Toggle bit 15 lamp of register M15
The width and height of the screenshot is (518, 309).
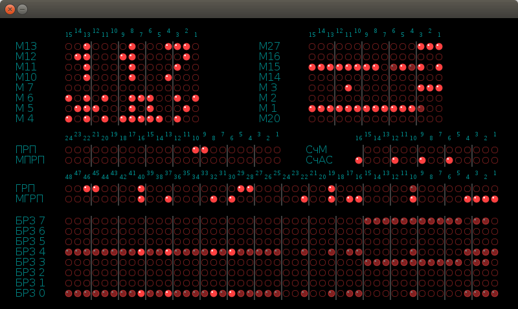(312, 67)
